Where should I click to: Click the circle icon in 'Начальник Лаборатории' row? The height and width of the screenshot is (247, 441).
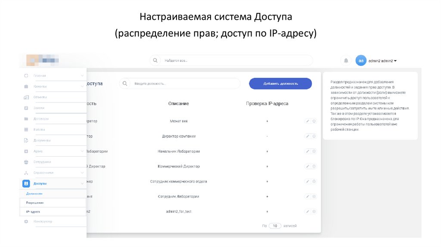(x=314, y=151)
